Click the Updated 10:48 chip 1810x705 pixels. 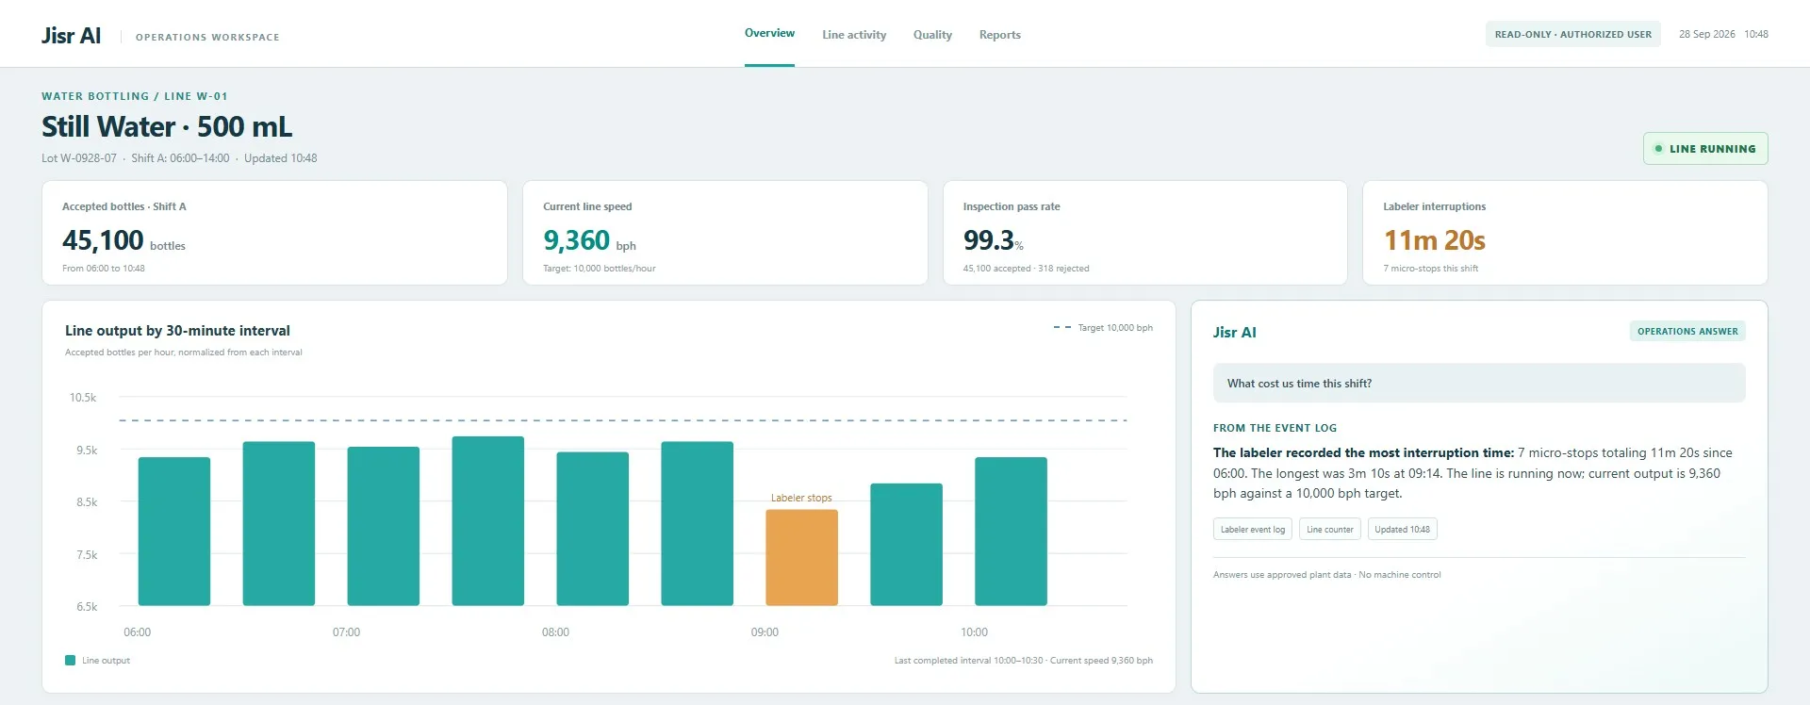(x=1402, y=530)
